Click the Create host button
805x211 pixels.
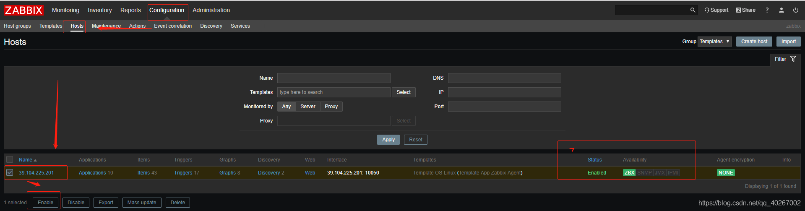754,42
